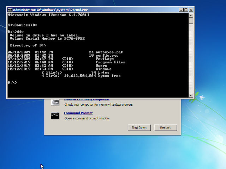This screenshot has height=169, width=226.
Task: Click the cmd.exe title bar system icon
Action: pos(10,10)
